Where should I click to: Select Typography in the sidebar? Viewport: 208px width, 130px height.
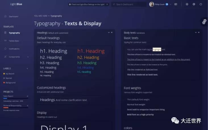tap(14, 33)
